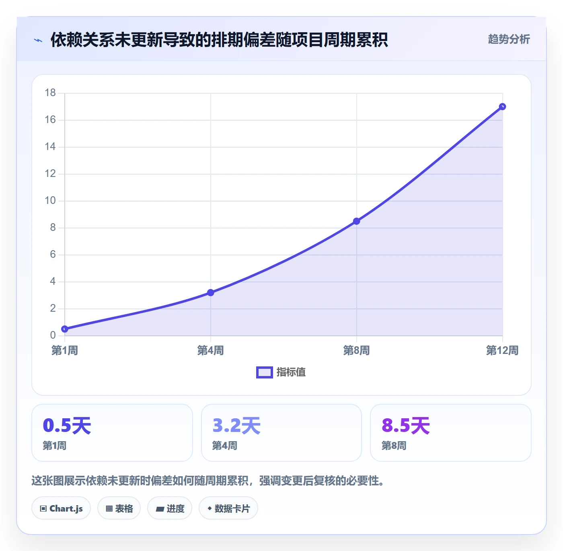Click the 进度 tag chip
This screenshot has height=551, width=563.
pyautogui.click(x=170, y=508)
